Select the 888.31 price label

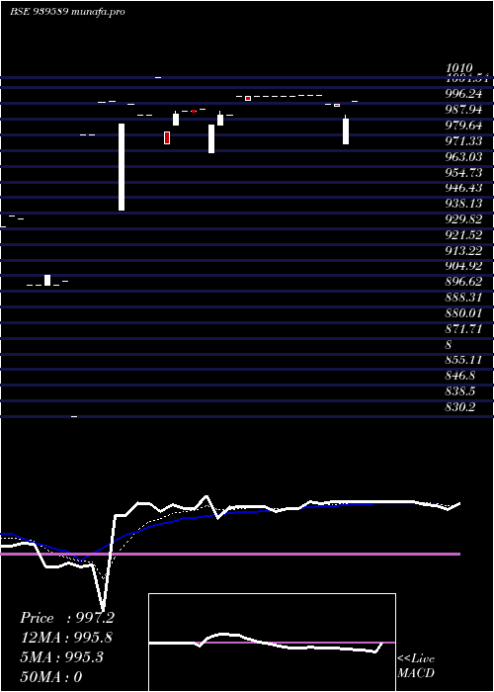point(463,298)
